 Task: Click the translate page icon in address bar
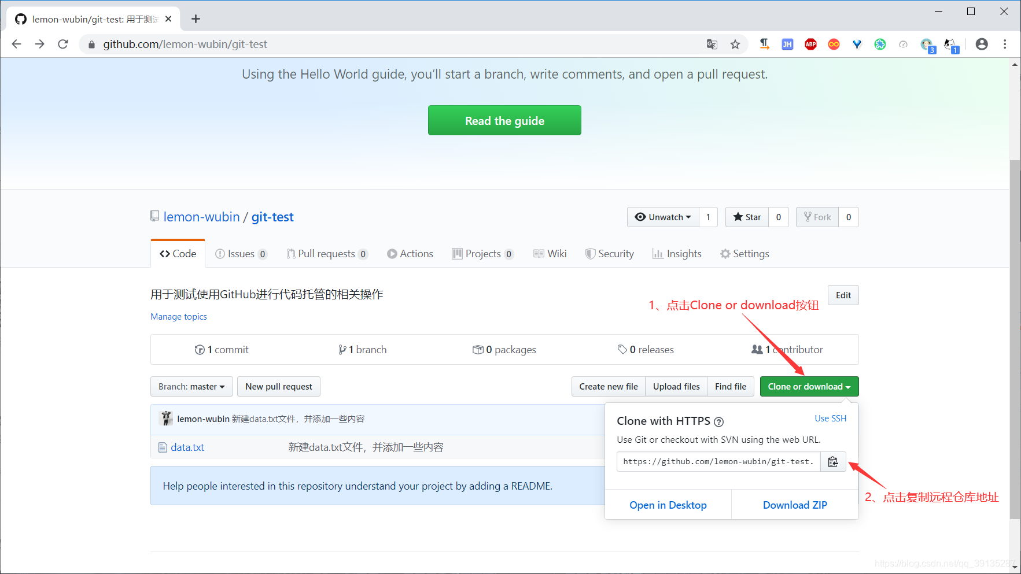[712, 44]
